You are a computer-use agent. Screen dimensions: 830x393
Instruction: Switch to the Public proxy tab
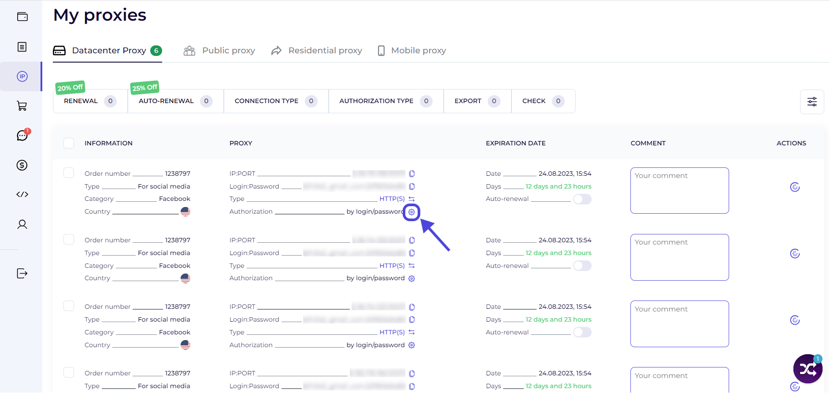[219, 51]
